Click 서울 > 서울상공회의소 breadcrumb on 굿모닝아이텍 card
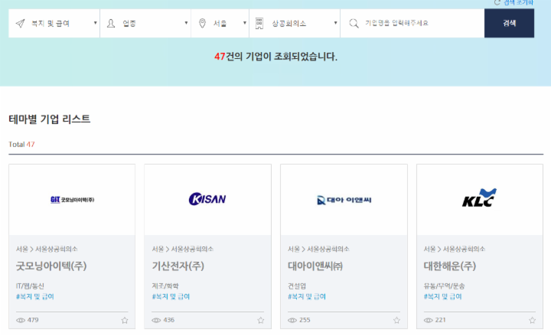The width and height of the screenshot is (551, 336). tap(47, 250)
